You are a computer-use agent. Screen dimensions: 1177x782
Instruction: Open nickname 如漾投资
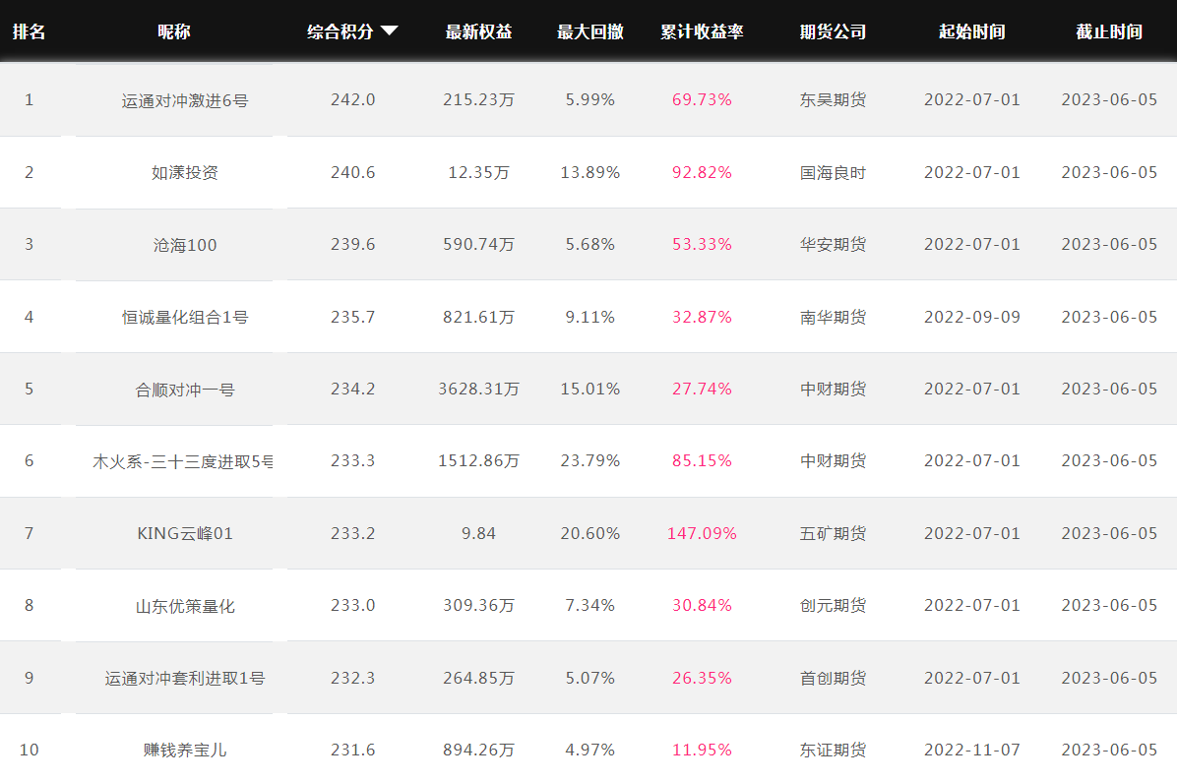click(x=185, y=172)
